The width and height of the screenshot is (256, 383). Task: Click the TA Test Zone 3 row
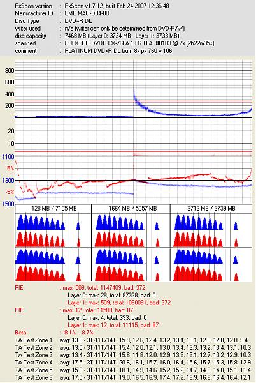[x=133, y=355]
